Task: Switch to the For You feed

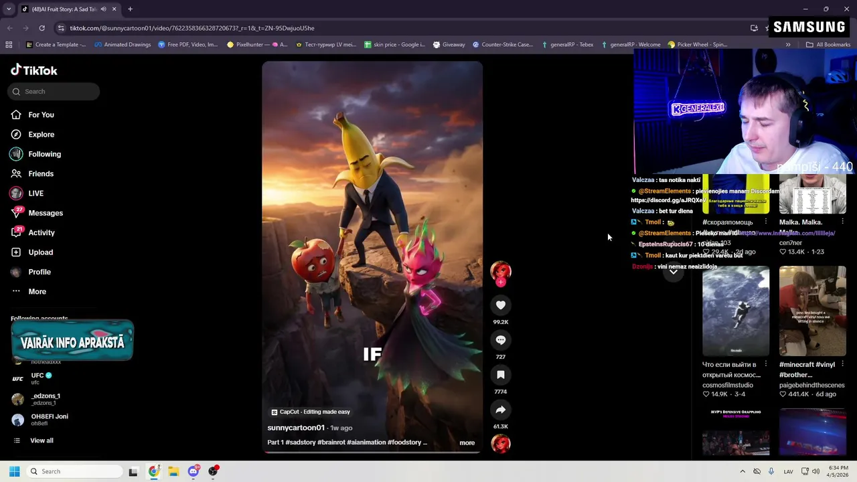Action: pyautogui.click(x=41, y=115)
